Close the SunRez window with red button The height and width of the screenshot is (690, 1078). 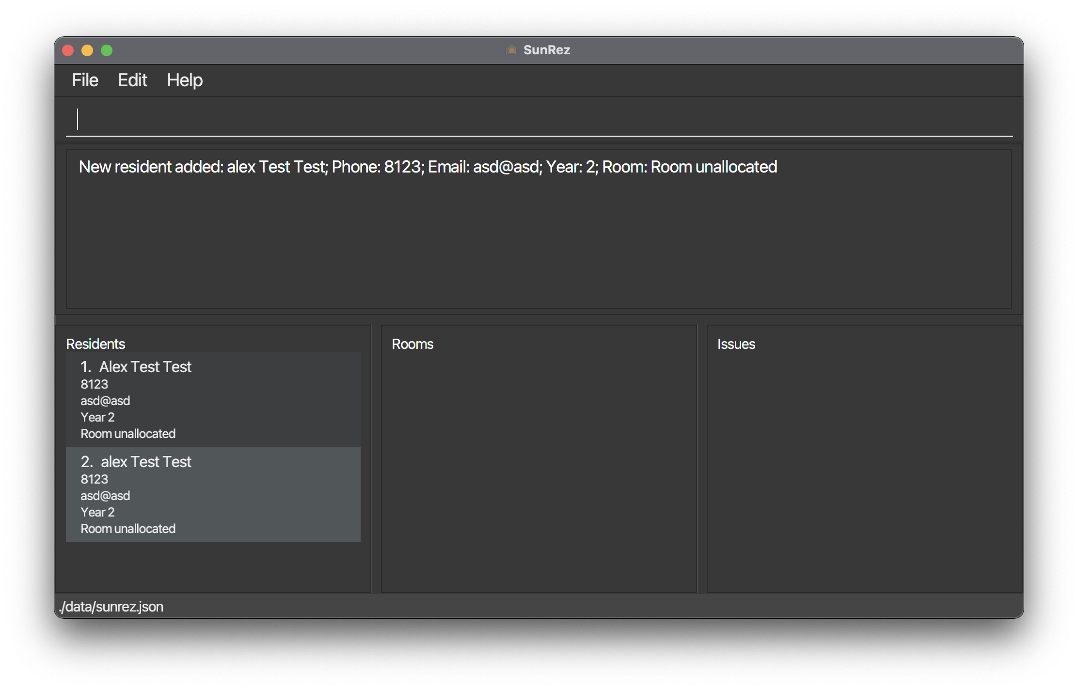68,50
